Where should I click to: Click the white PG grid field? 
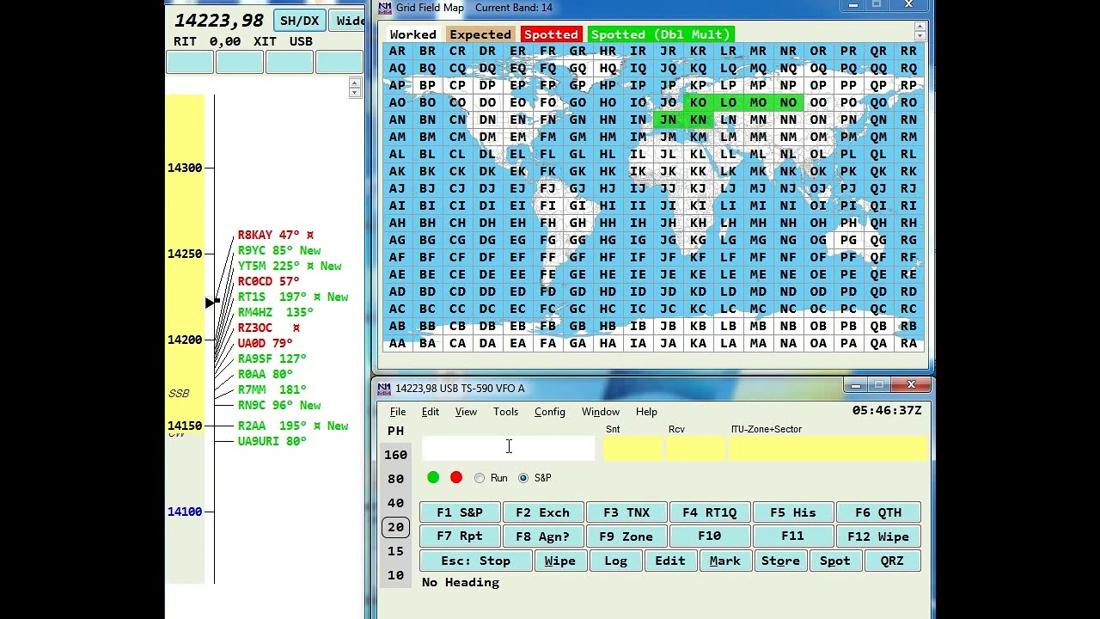point(848,240)
